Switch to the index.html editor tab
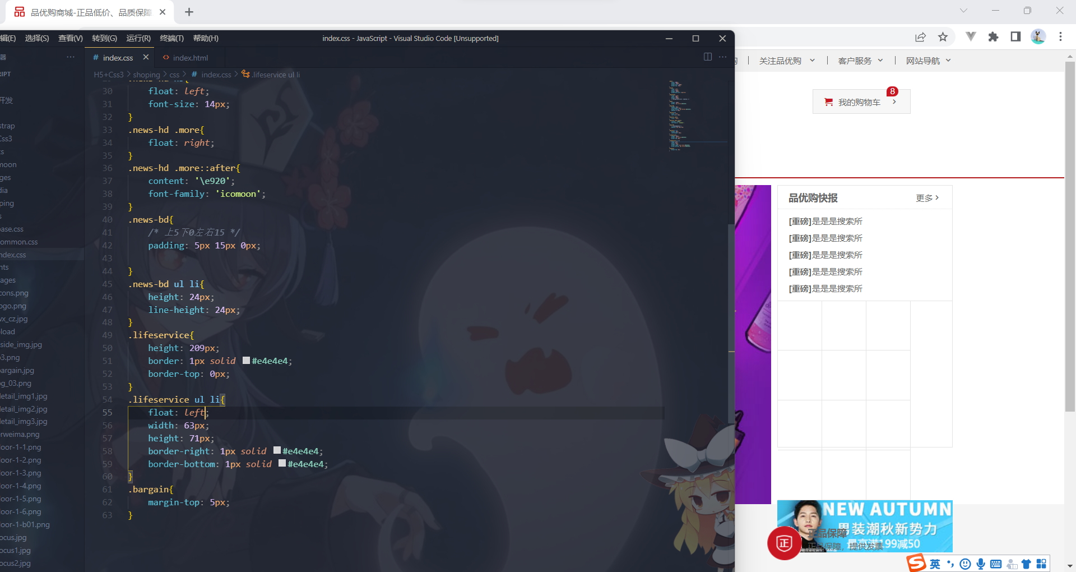 coord(190,58)
